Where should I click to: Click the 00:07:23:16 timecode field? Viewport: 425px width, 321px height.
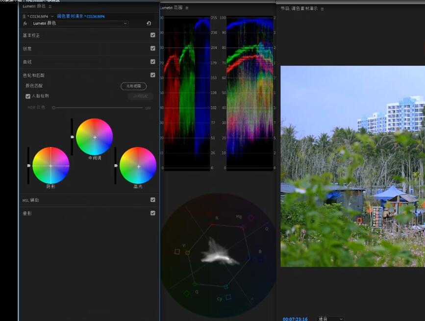(295, 319)
